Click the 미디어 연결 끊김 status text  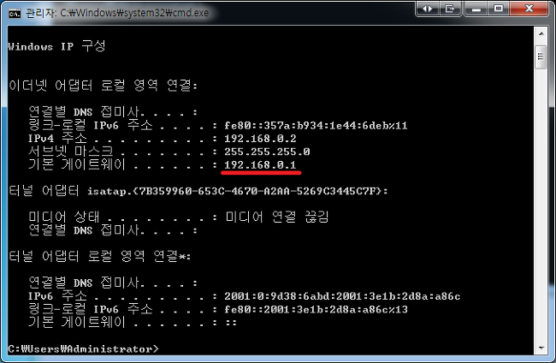277,217
